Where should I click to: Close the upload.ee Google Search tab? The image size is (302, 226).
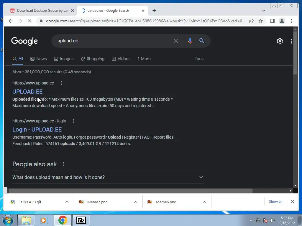[x=143, y=11]
